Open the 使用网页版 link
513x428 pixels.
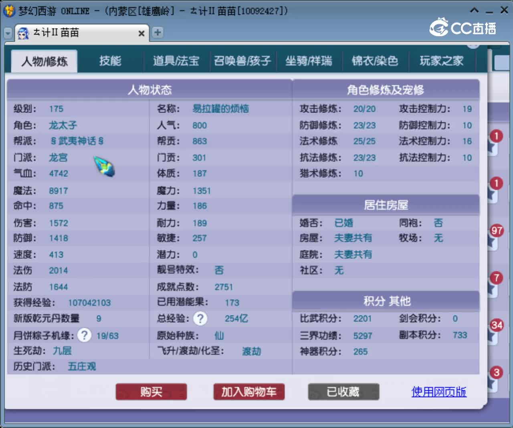[439, 392]
